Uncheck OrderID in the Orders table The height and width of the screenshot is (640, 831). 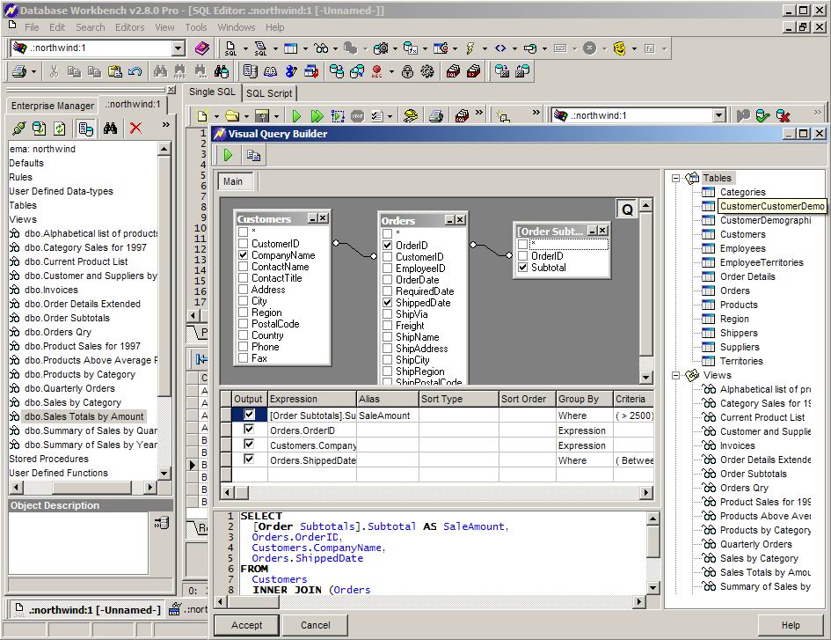coord(388,246)
